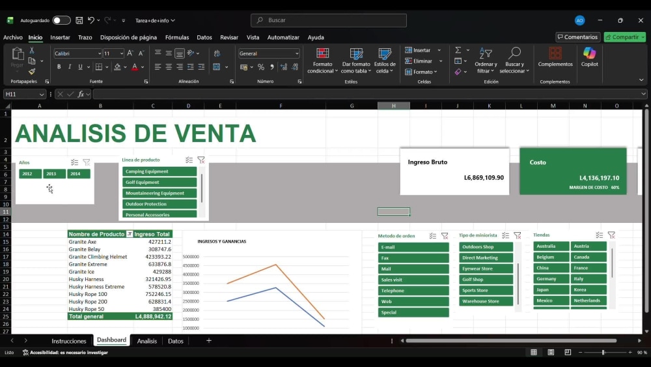Screen dimensions: 651x367
Task: Click the Buscar search field
Action: (x=328, y=20)
